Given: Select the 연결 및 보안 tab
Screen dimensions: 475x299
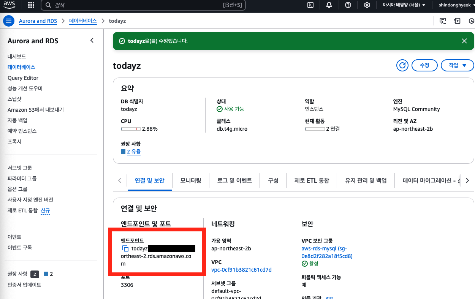Looking at the screenshot, I should coord(150,180).
